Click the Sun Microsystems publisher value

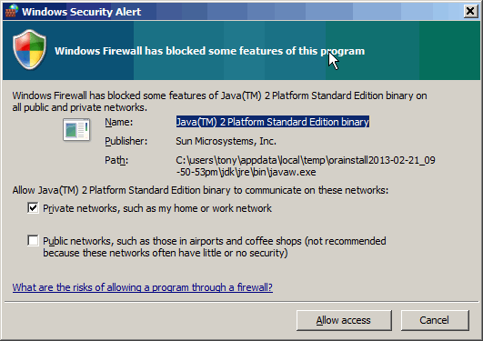point(226,141)
